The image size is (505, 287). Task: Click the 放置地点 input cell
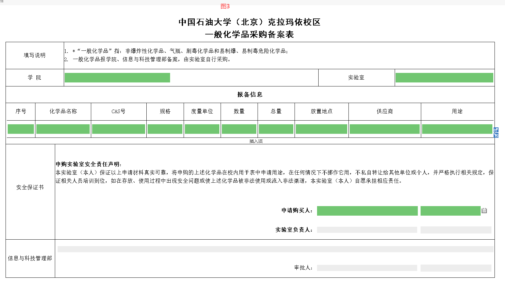[321, 129]
